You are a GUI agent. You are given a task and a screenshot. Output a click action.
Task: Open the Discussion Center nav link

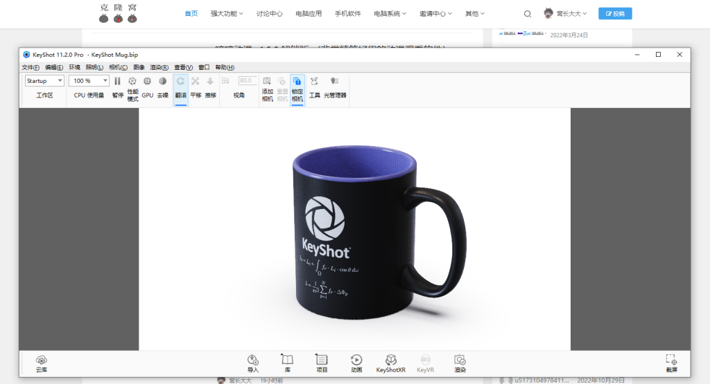coord(270,14)
